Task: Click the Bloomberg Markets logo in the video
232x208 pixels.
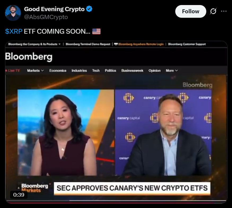Action: tap(35, 188)
